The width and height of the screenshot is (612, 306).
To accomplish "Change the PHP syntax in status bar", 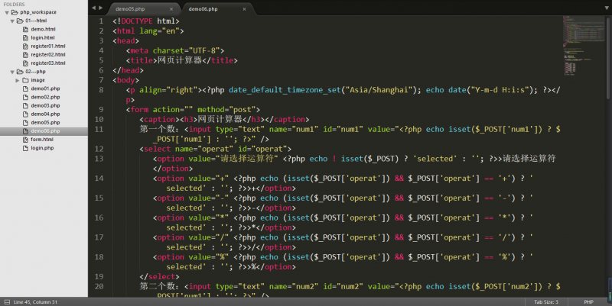I will (x=588, y=301).
